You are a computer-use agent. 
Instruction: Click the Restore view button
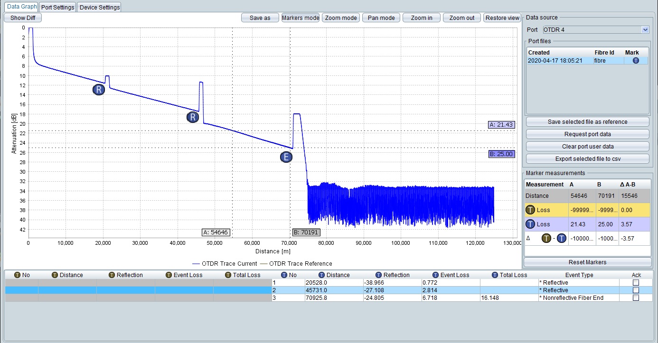point(502,18)
